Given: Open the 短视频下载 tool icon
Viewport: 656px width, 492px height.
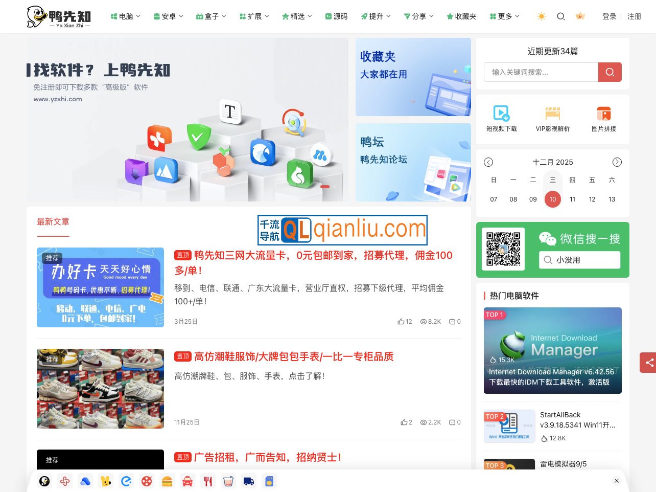Looking at the screenshot, I should pyautogui.click(x=501, y=118).
